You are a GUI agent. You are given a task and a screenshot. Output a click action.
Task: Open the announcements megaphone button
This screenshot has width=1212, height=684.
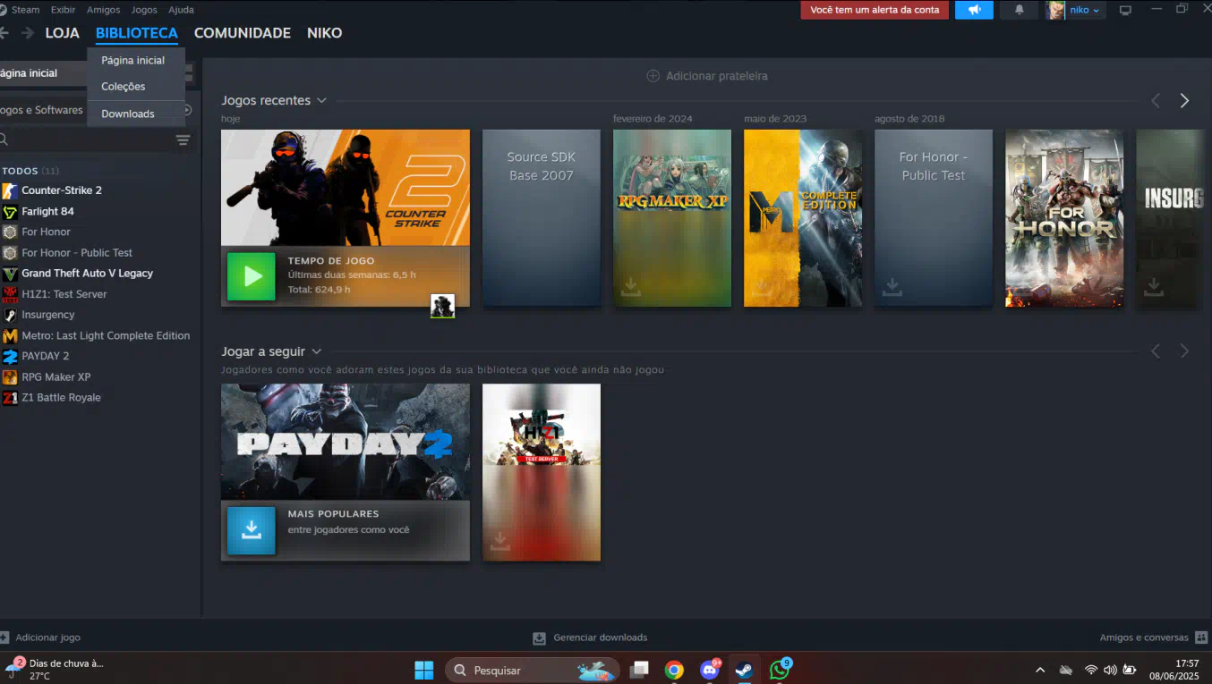[974, 10]
